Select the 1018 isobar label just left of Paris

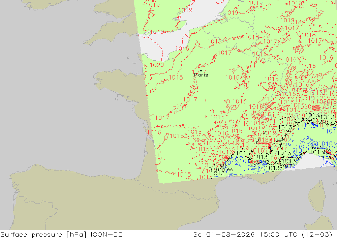(176, 78)
